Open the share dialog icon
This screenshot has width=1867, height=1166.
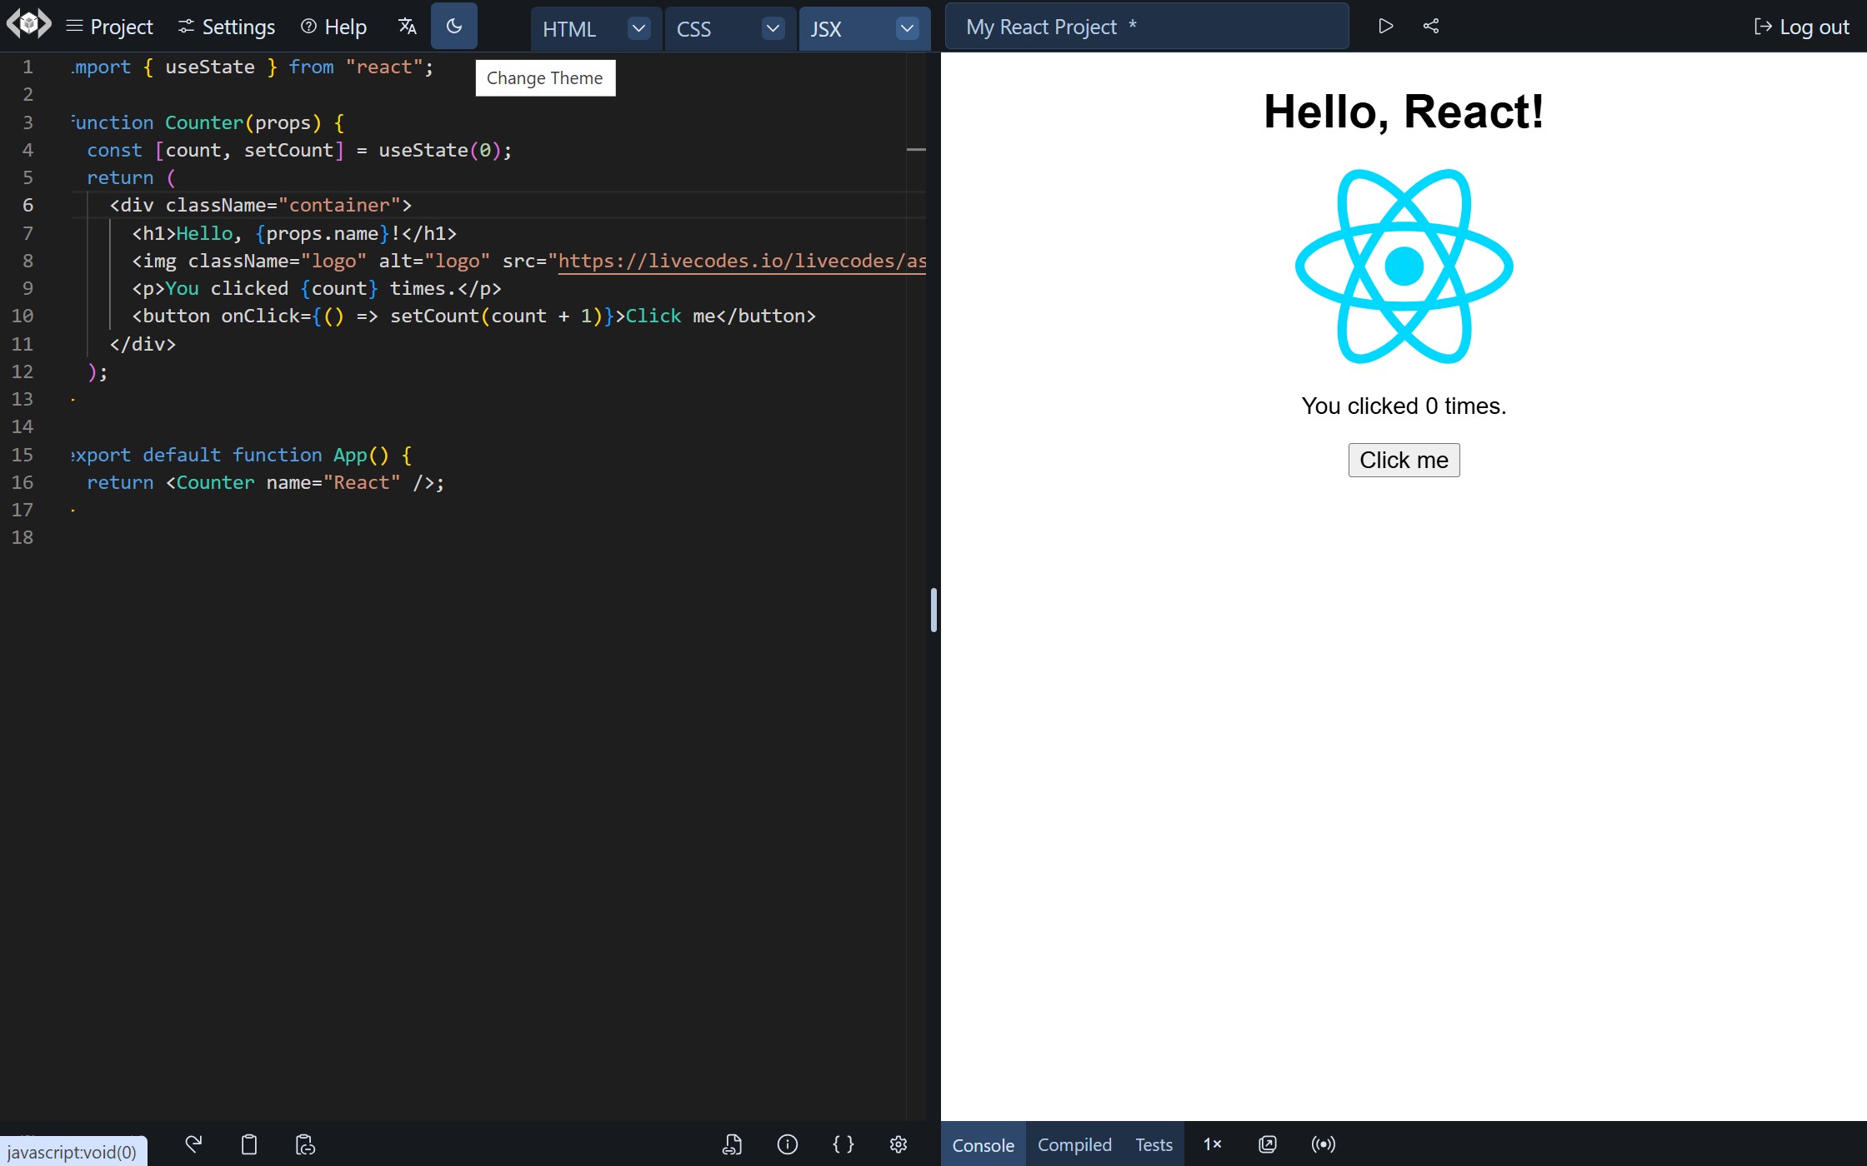point(1431,26)
